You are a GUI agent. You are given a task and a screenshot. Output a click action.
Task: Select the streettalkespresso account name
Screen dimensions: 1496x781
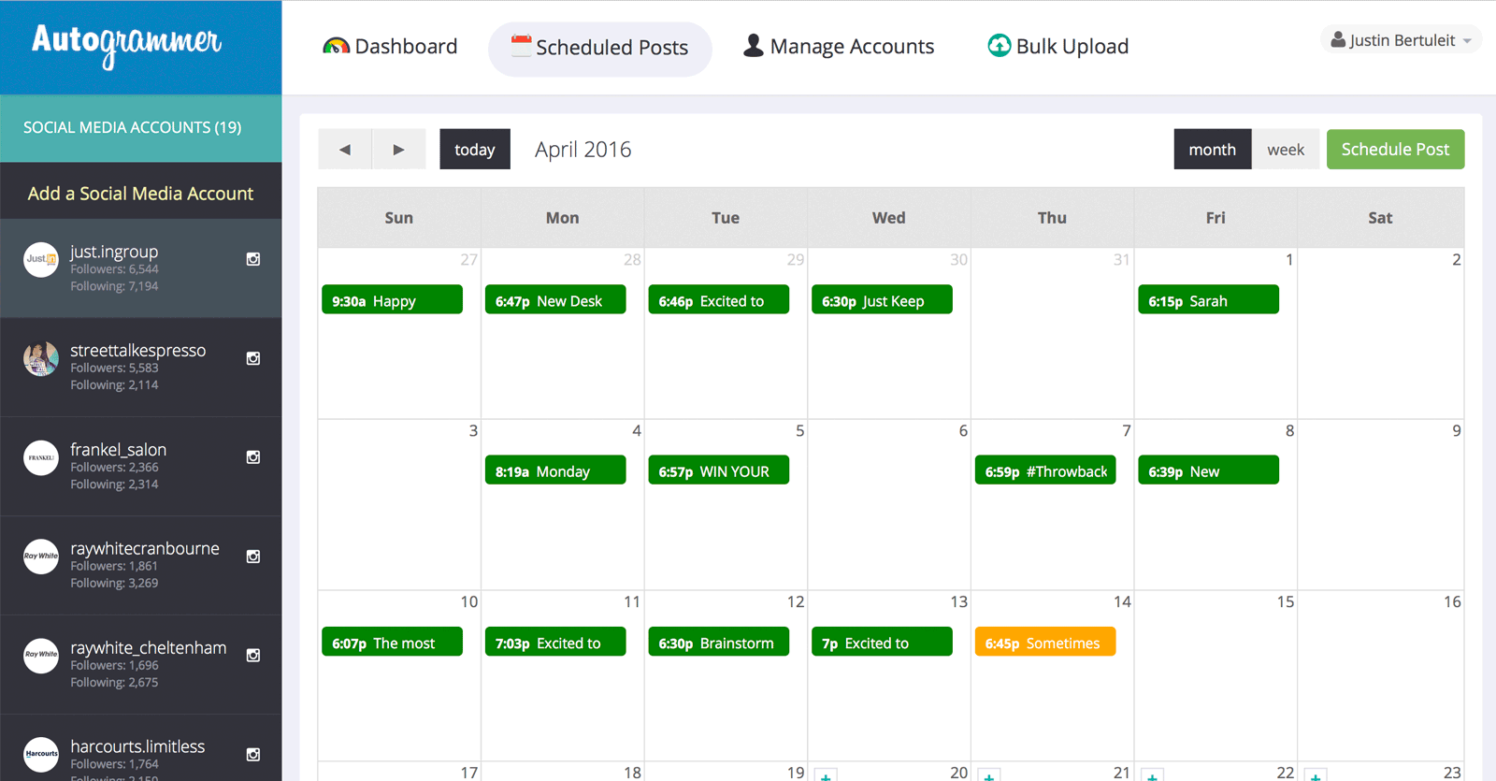tap(137, 351)
